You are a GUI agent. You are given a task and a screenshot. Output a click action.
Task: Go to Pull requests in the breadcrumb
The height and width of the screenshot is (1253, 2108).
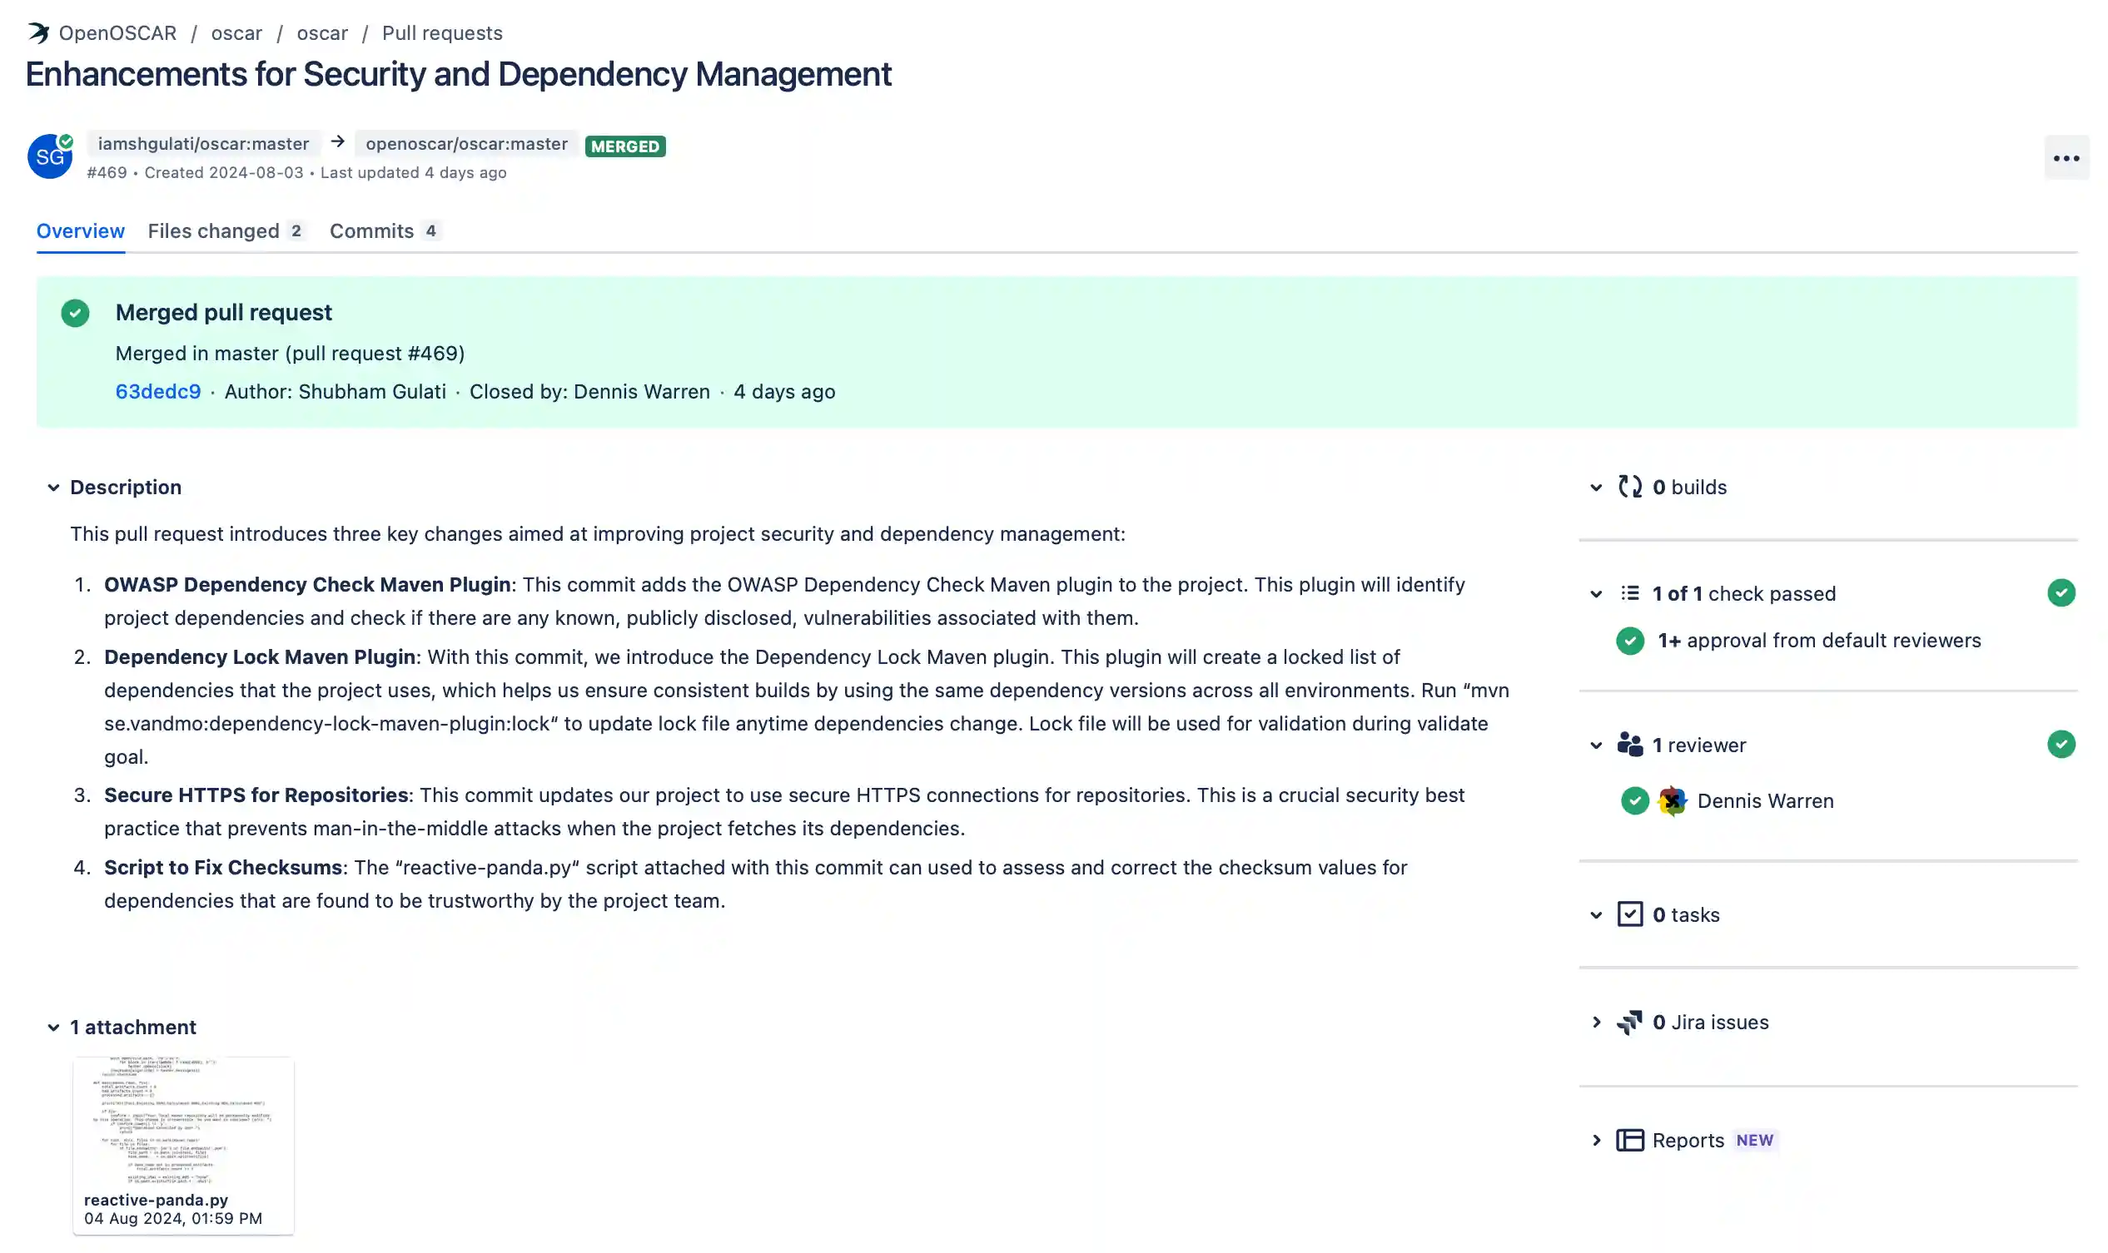[442, 33]
